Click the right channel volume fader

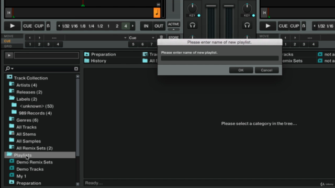(x=229, y=6)
